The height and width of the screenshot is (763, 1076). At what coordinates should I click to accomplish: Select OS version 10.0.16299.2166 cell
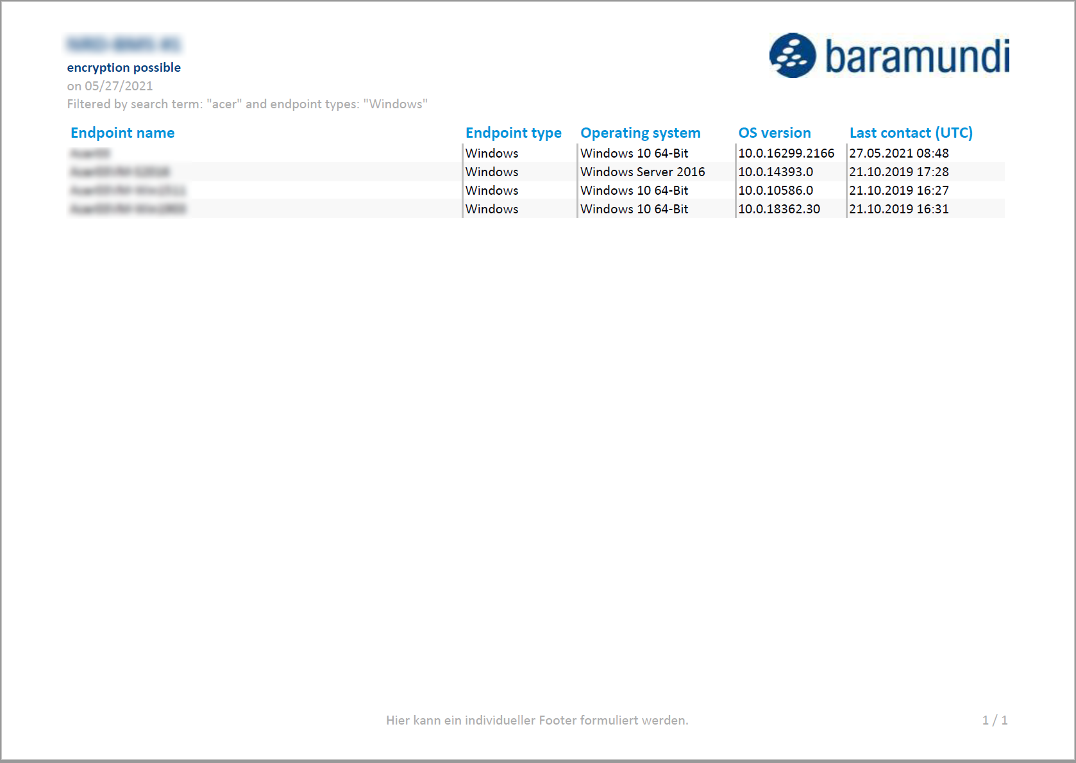[x=786, y=153]
